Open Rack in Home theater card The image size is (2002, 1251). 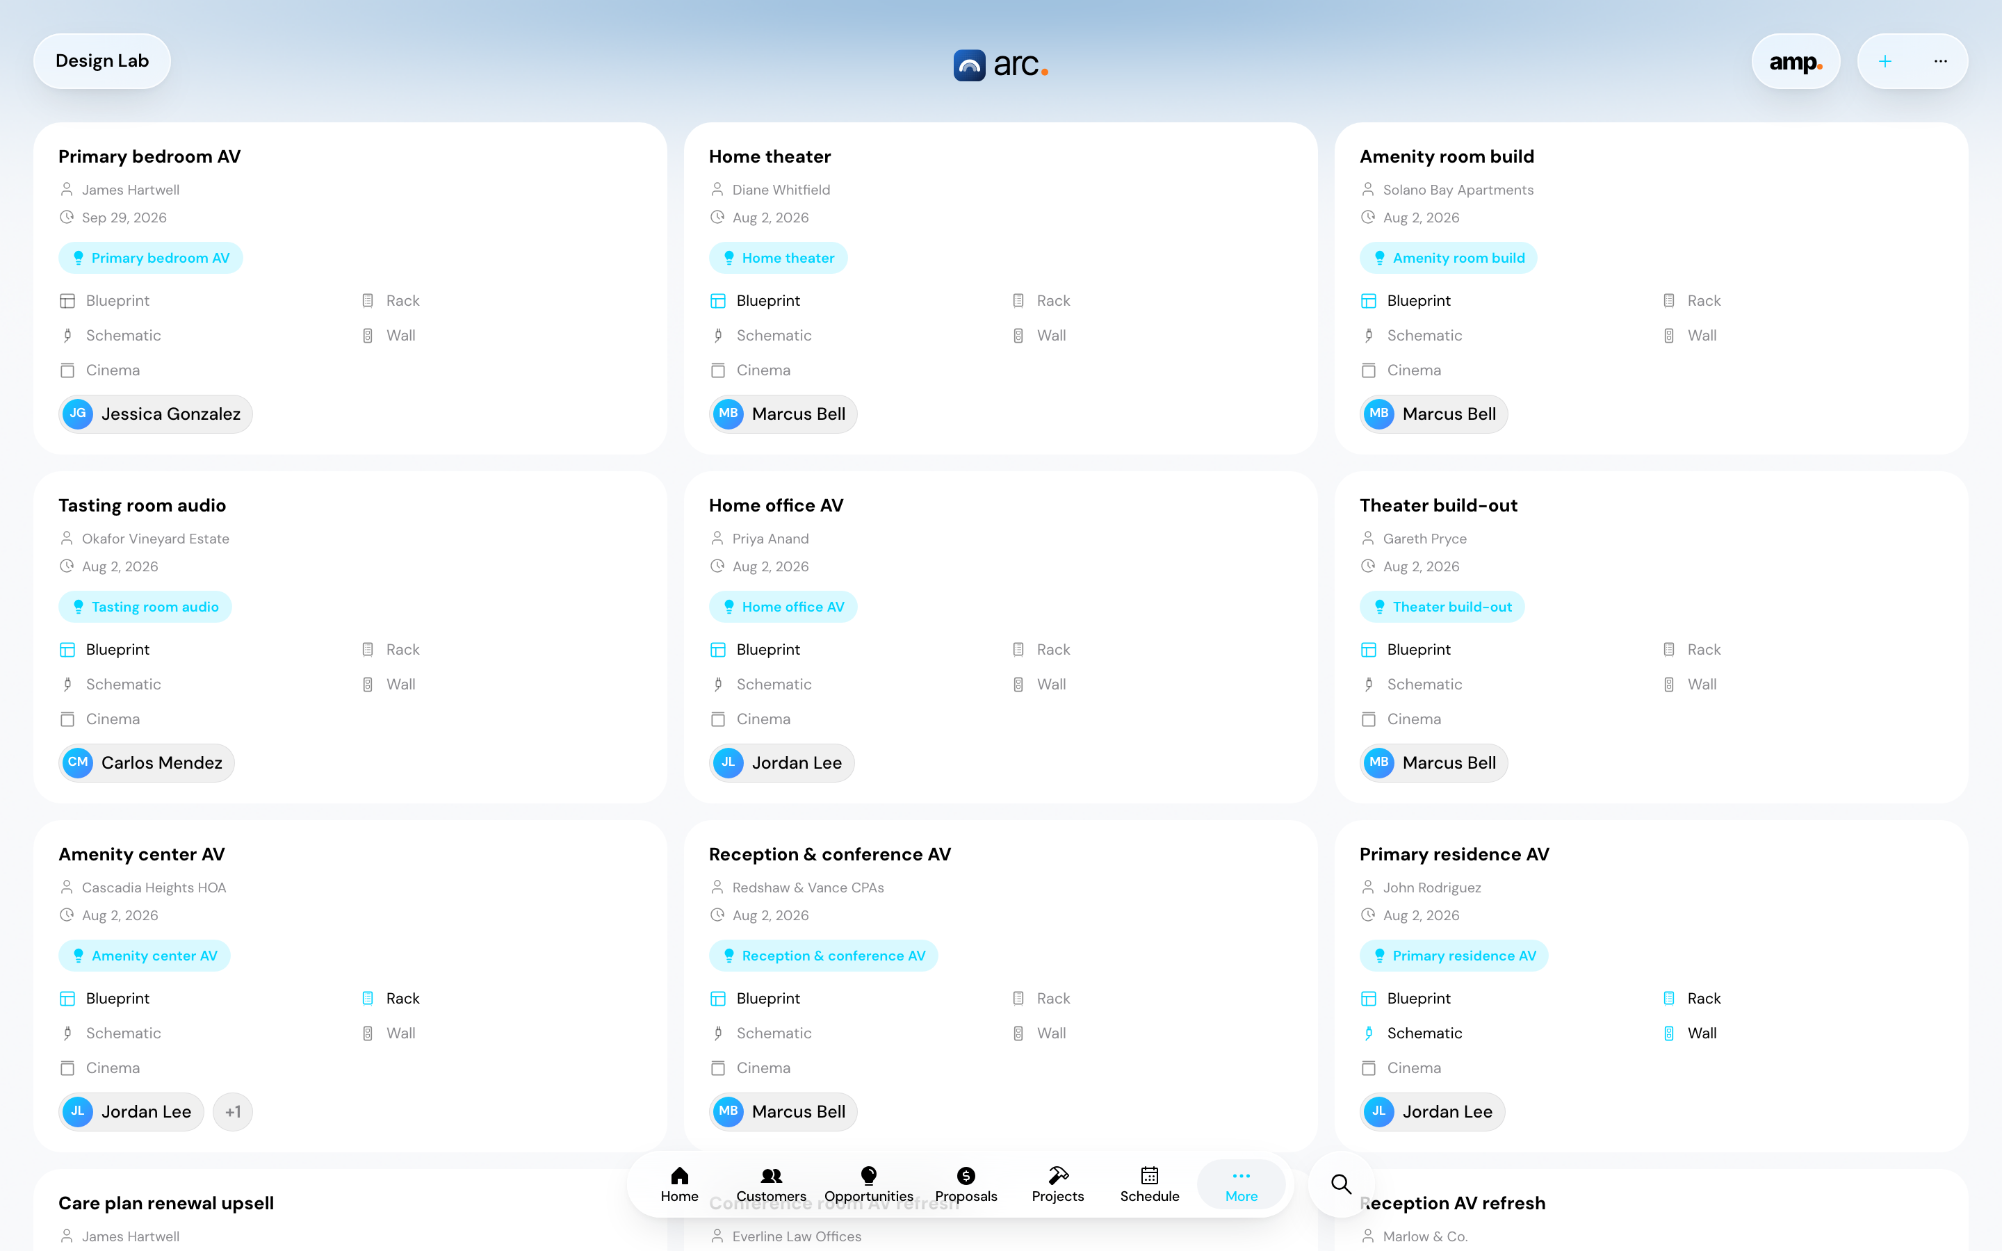coord(1041,301)
